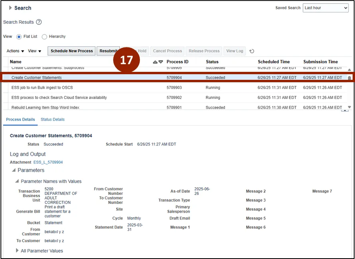Image resolution: width=355 pixels, height=259 pixels.
Task: Open the Actions menu
Action: click(x=15, y=51)
